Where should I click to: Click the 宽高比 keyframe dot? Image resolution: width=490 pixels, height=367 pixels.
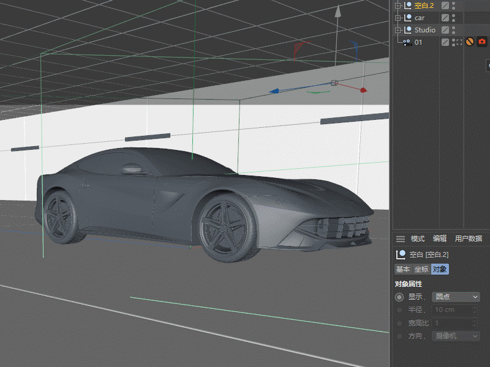399,324
